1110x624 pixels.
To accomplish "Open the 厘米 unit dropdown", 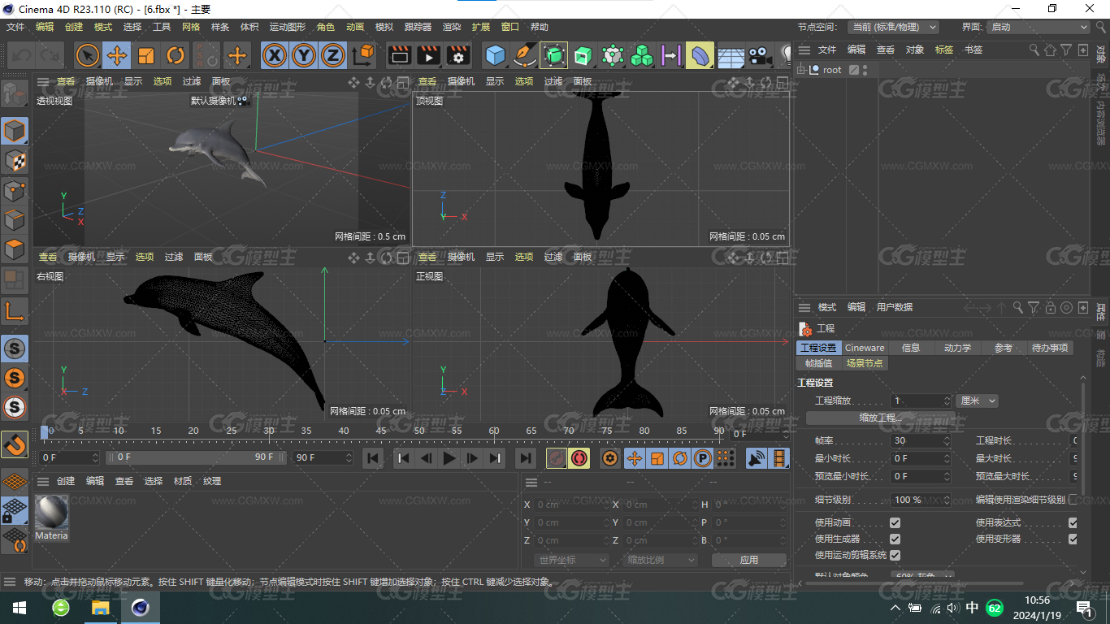I will point(977,401).
